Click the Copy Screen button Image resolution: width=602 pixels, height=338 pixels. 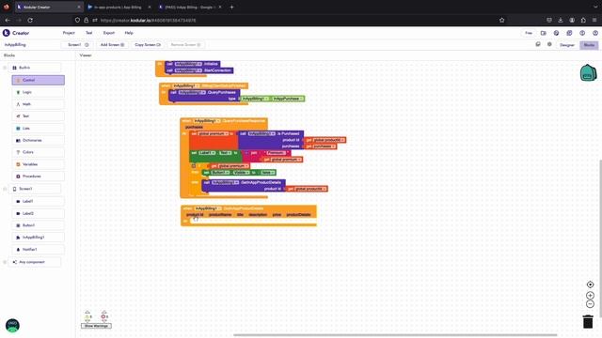pyautogui.click(x=148, y=45)
